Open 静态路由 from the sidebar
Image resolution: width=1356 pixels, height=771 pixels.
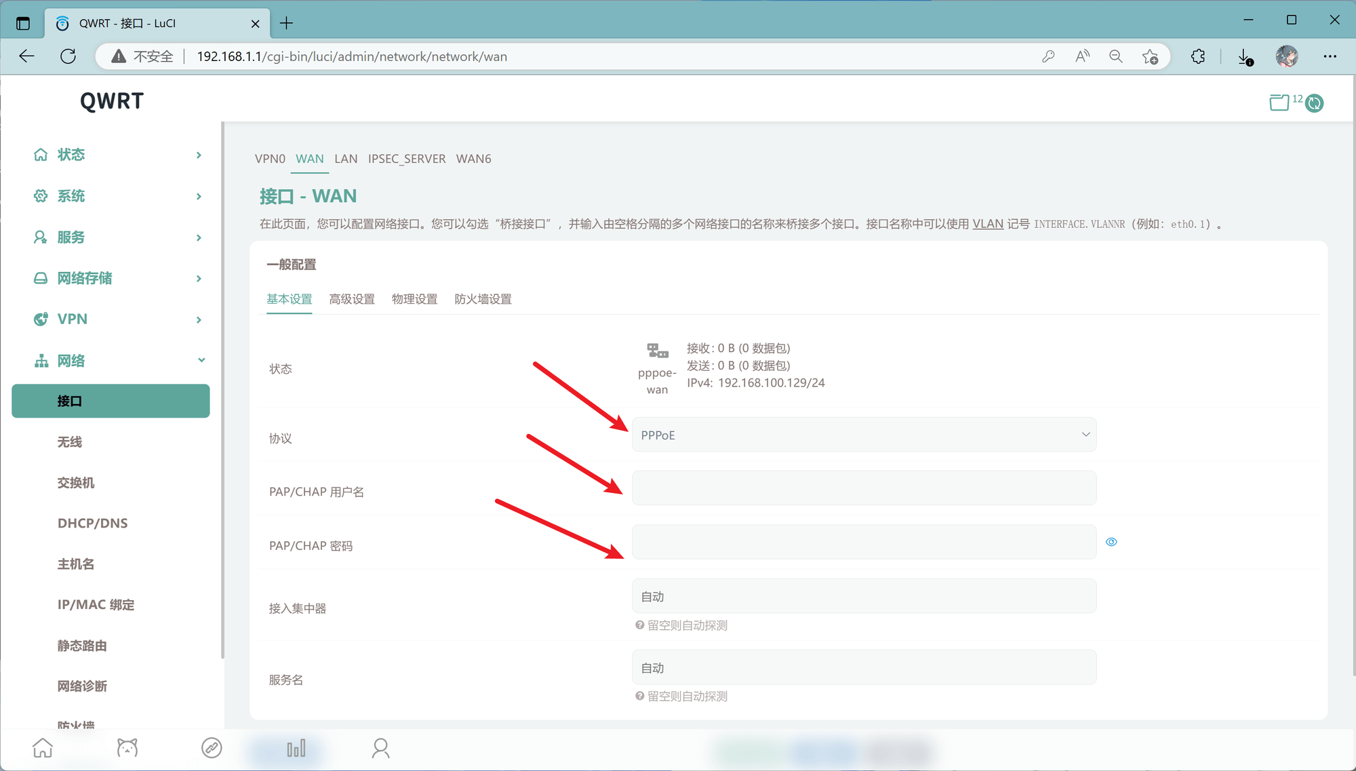[83, 645]
